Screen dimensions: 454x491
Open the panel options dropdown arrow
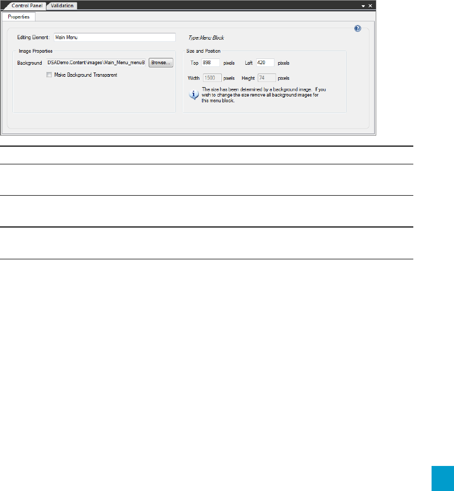363,6
